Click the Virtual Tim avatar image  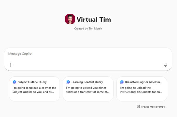(70, 19)
